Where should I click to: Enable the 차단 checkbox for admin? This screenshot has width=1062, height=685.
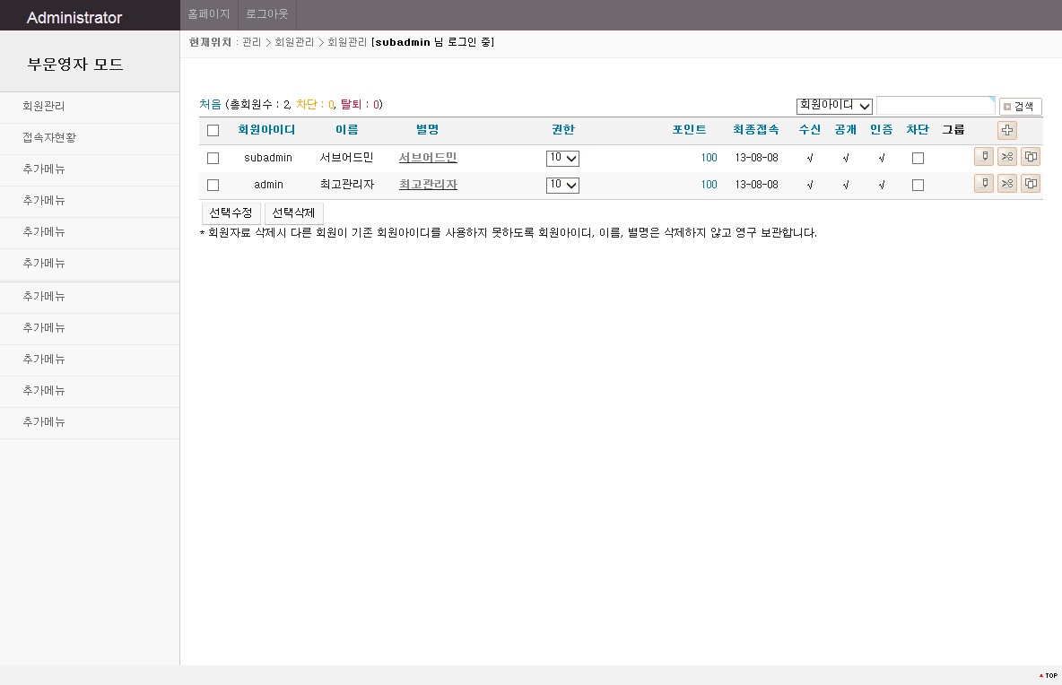(918, 185)
